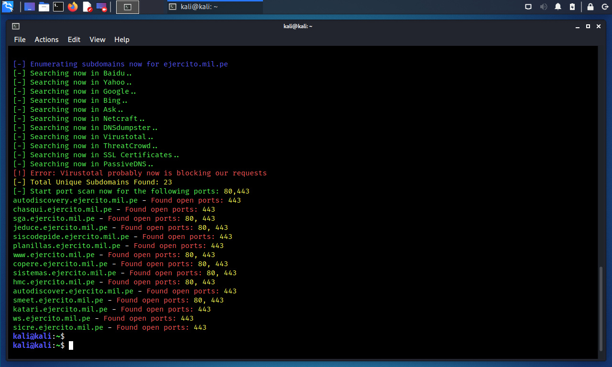Viewport: 612px width, 367px height.
Task: Open the notifications bell icon
Action: click(558, 7)
